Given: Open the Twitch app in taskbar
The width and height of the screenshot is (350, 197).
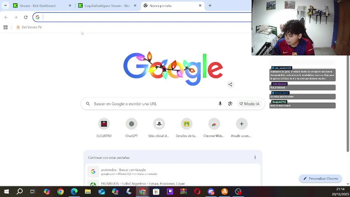Looking at the screenshot, I should coord(170,192).
